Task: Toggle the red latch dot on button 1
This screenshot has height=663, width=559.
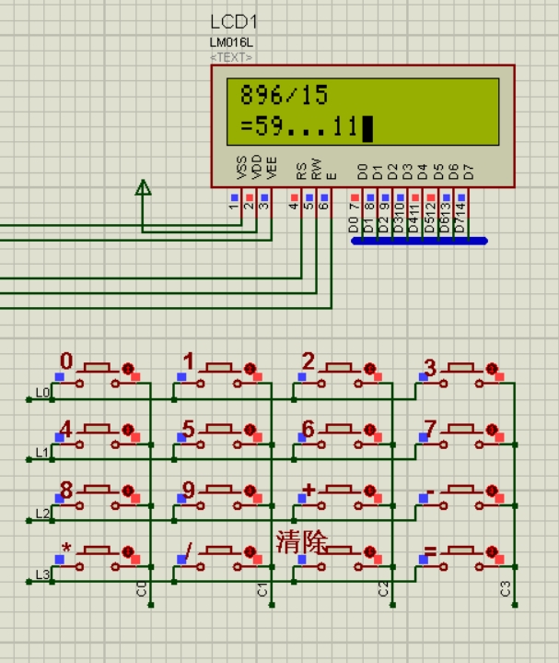Action: [250, 369]
